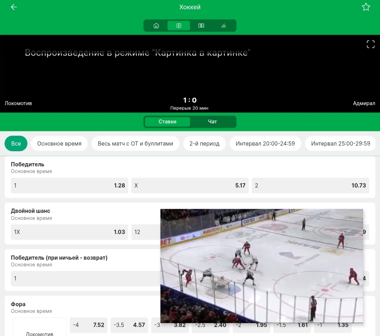Enable the "Интервал 20:00-24:59" filter
The image size is (380, 336).
click(265, 143)
